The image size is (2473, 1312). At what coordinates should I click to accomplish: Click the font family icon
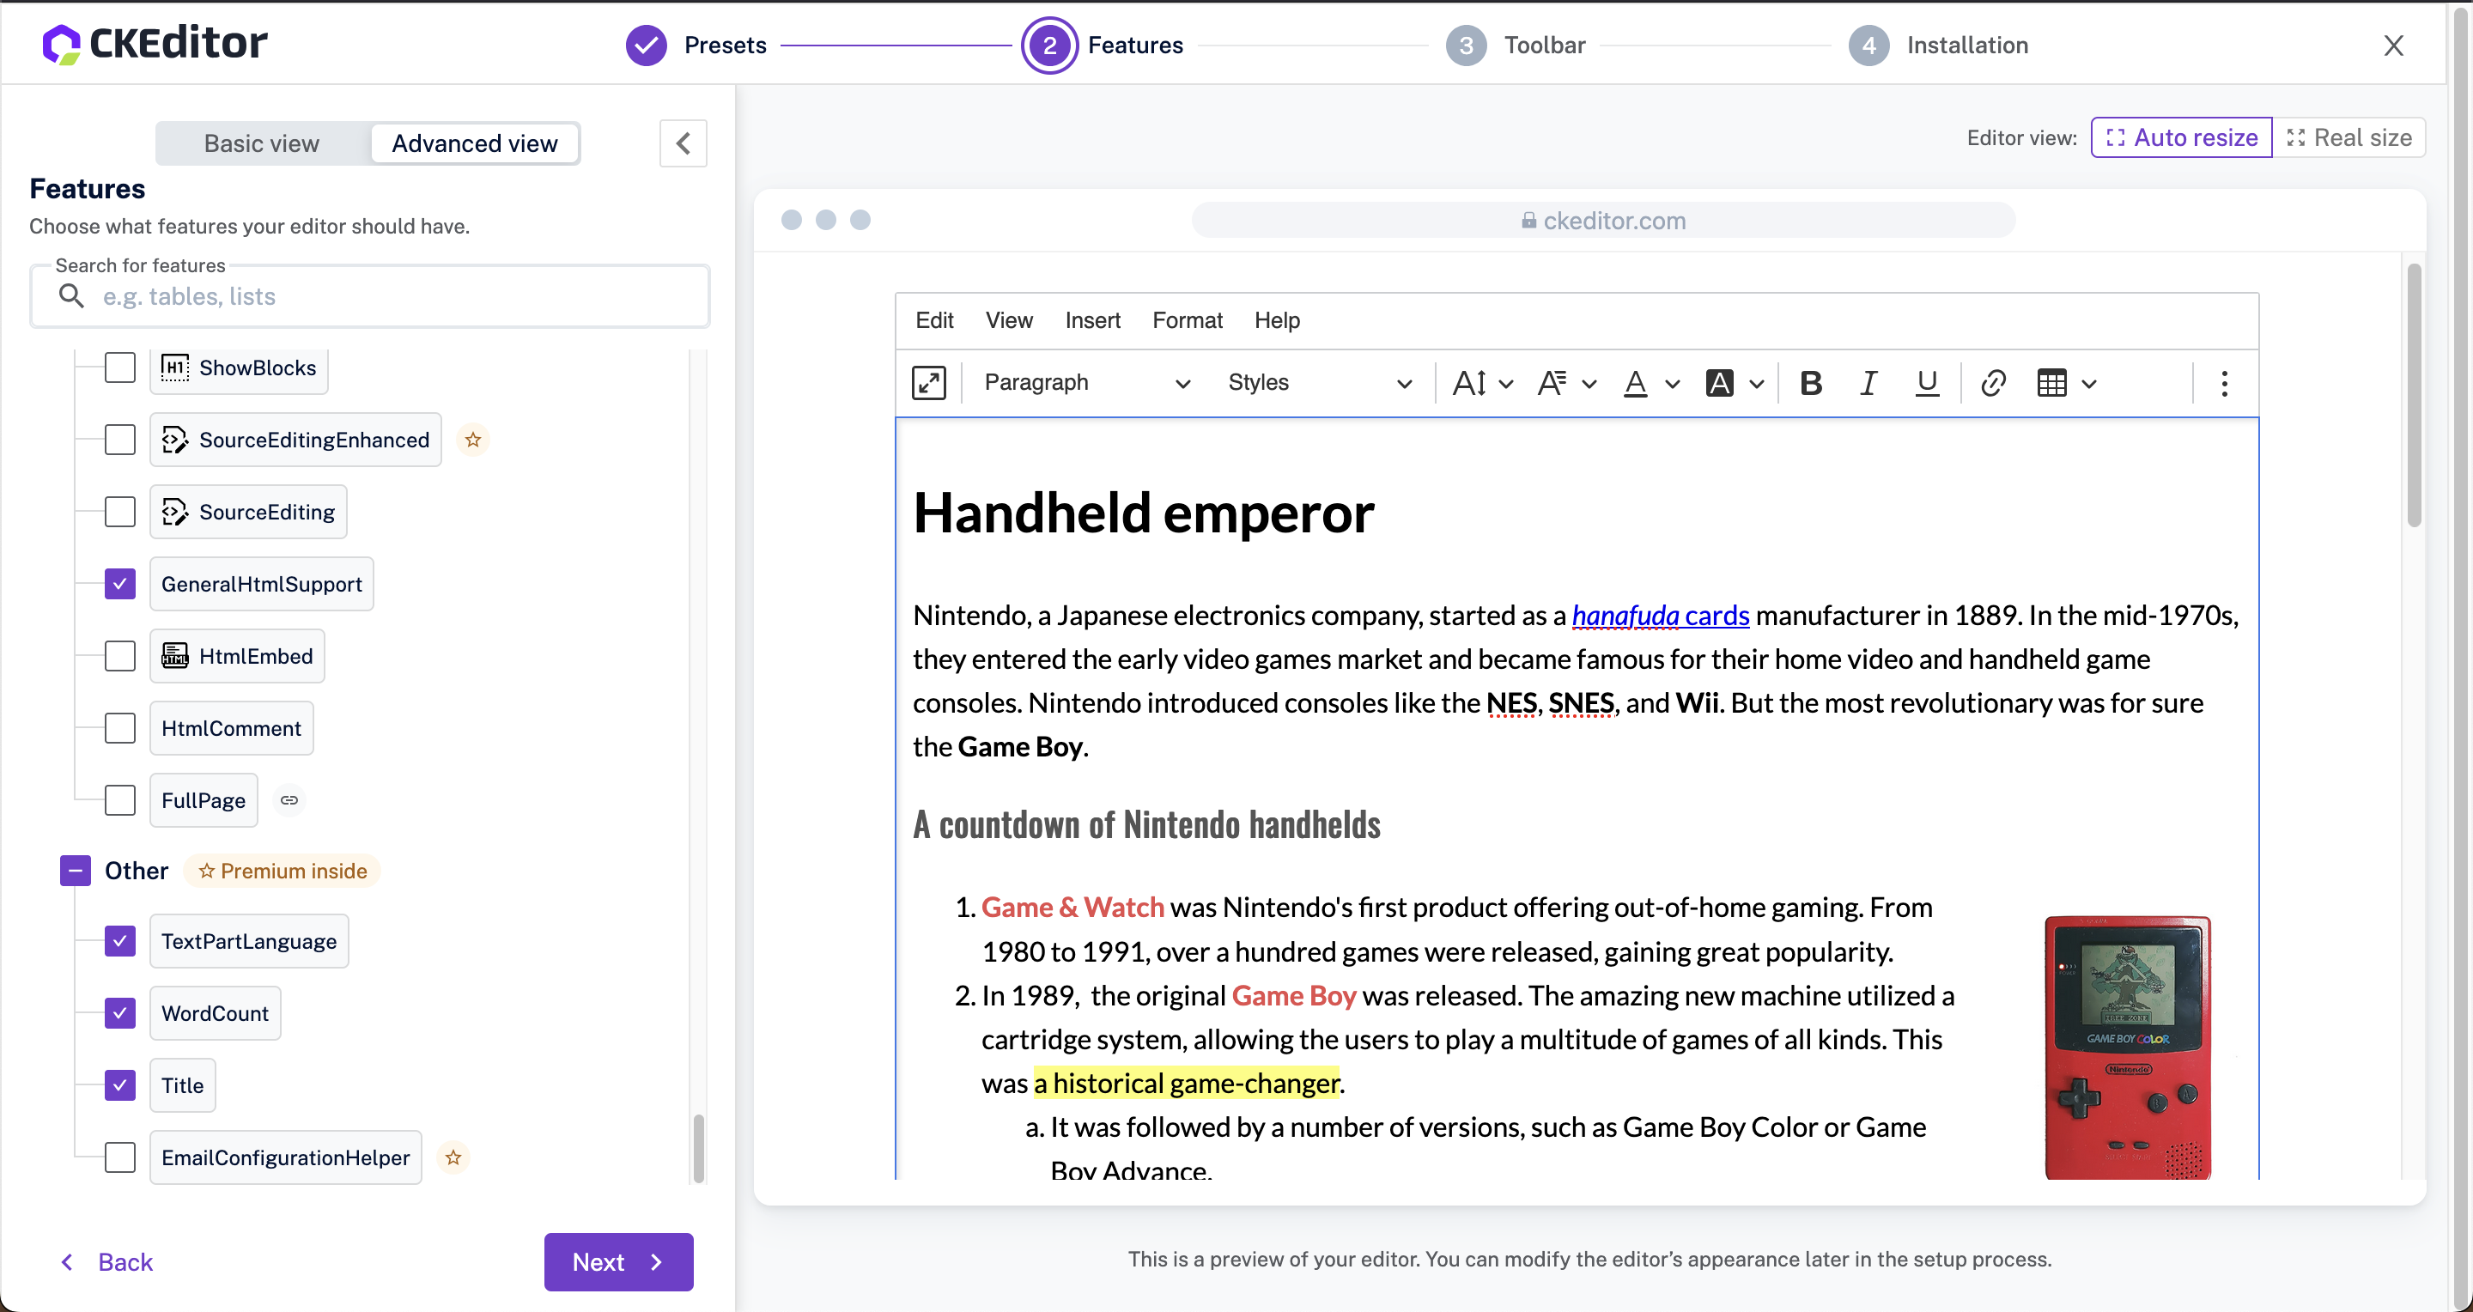(1552, 383)
